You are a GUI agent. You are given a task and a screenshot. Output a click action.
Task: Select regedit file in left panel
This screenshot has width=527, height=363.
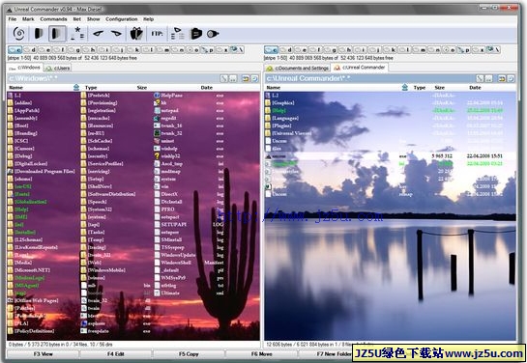click(x=165, y=118)
